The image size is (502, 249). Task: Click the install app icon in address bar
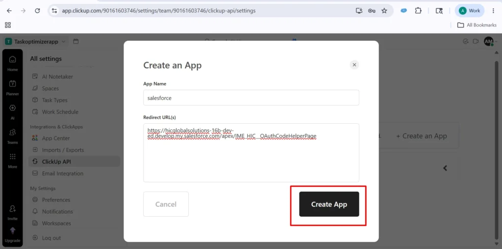359,11
